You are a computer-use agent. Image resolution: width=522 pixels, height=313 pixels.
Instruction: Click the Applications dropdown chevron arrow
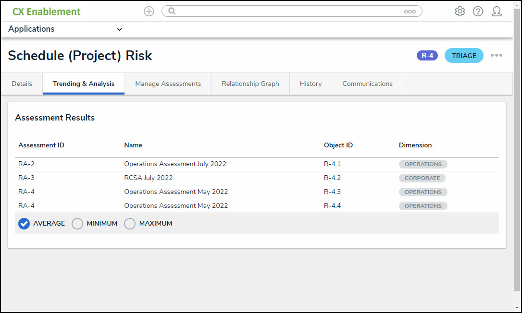tap(119, 29)
